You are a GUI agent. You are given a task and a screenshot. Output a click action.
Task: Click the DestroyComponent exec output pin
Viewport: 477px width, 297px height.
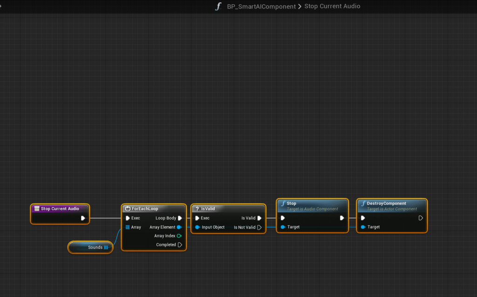pos(421,218)
